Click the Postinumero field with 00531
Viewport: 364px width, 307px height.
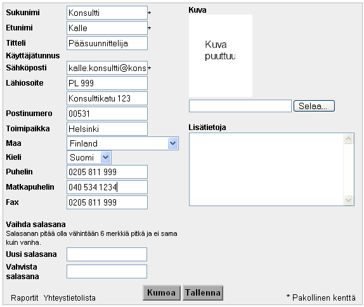tap(107, 114)
